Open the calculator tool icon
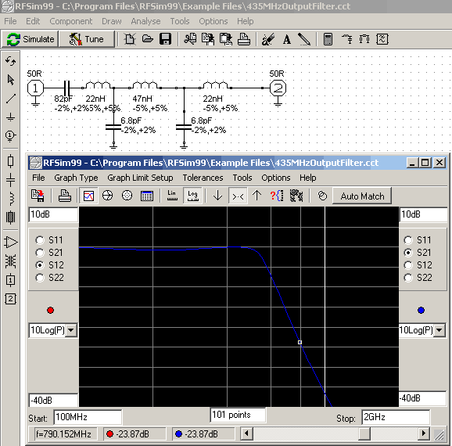The image size is (452, 446). tap(328, 39)
